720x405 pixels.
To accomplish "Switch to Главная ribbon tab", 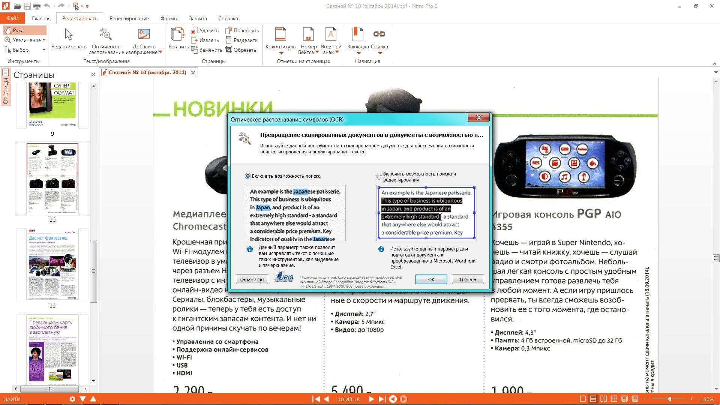I will [41, 18].
